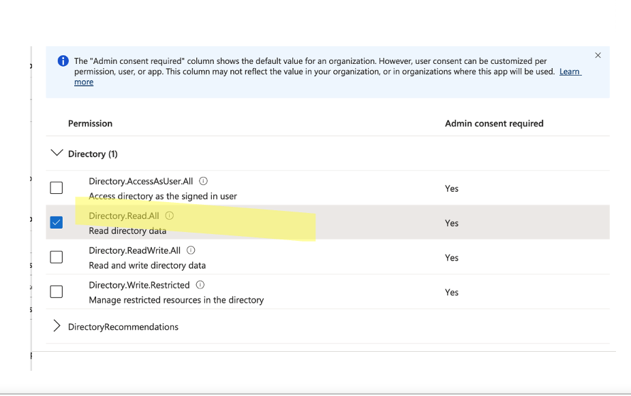
Task: Uncheck the Directory.Read.All permission
Action: 57,222
